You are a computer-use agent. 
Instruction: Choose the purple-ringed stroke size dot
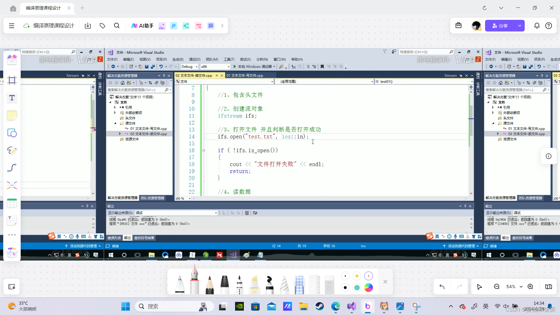(x=369, y=276)
